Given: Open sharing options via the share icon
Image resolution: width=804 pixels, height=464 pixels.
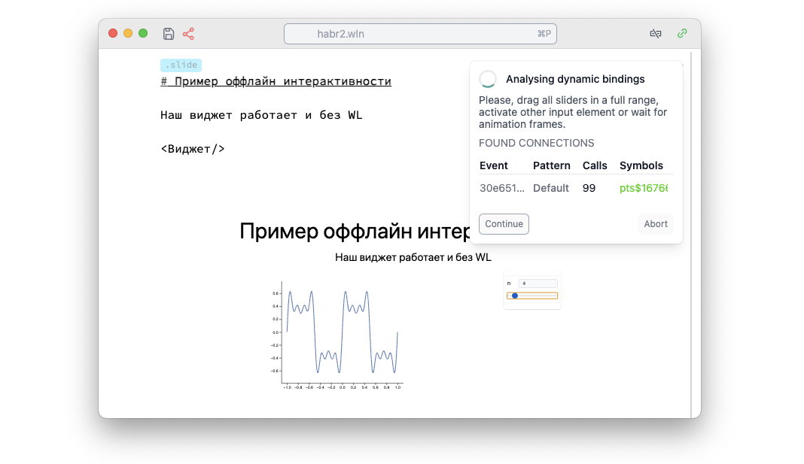Looking at the screenshot, I should (x=189, y=33).
